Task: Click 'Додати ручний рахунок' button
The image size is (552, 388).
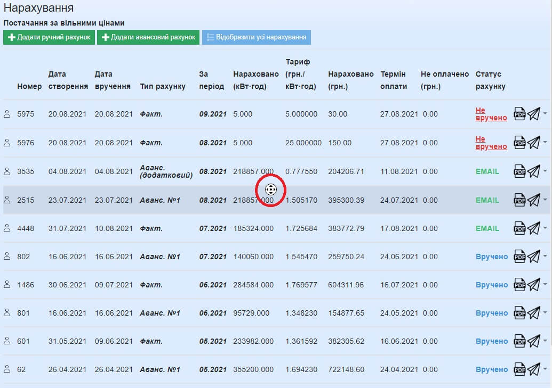Action: click(49, 37)
